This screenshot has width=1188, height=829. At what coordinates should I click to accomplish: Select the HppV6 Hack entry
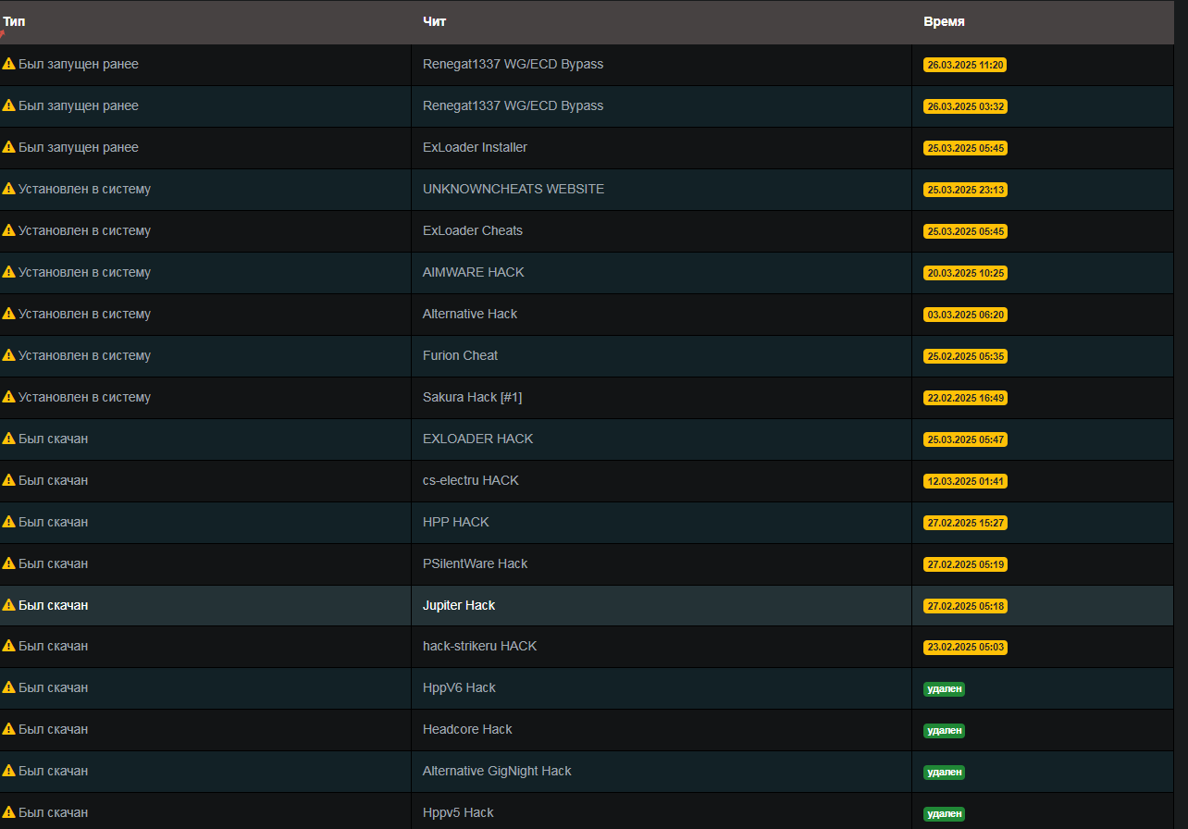(459, 687)
